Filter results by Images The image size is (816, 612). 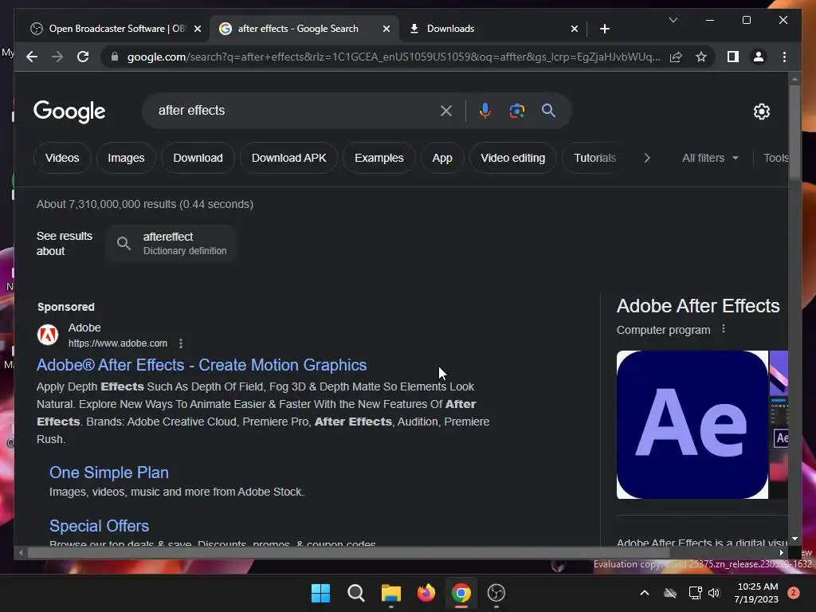point(126,158)
